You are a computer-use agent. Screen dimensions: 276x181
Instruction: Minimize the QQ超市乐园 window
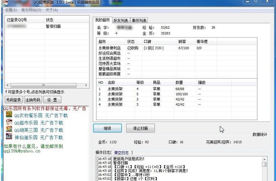click(248, 1)
